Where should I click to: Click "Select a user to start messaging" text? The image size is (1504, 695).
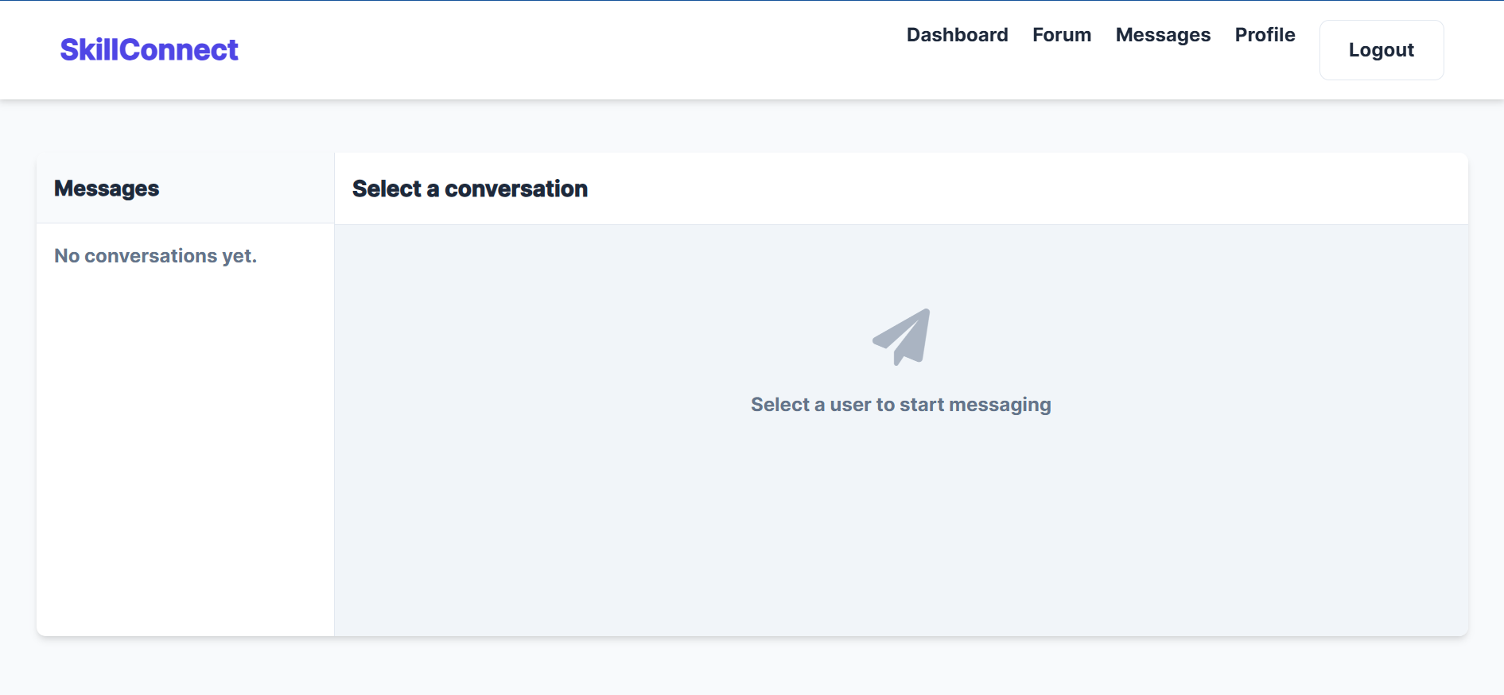tap(900, 405)
